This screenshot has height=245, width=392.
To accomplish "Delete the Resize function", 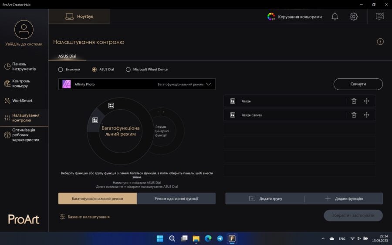I will [x=354, y=101].
